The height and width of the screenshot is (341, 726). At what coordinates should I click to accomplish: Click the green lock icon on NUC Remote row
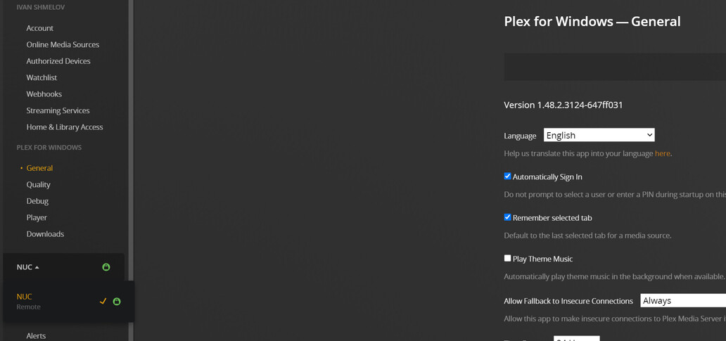[117, 302]
